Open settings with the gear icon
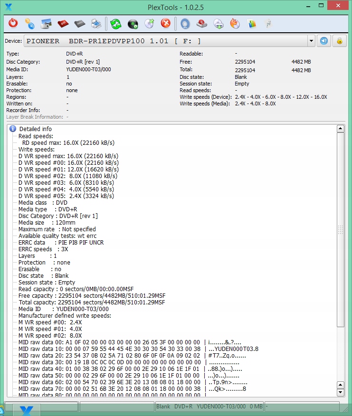 [x=29, y=24]
